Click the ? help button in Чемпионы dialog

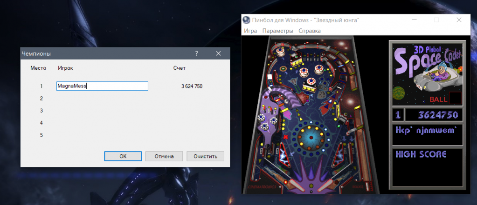196,53
